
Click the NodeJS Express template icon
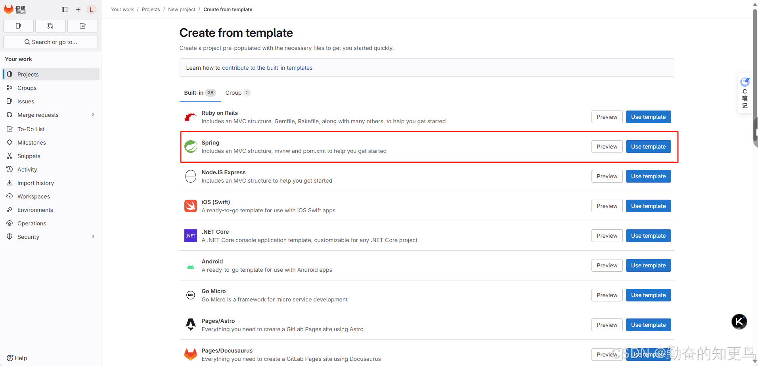(x=191, y=176)
